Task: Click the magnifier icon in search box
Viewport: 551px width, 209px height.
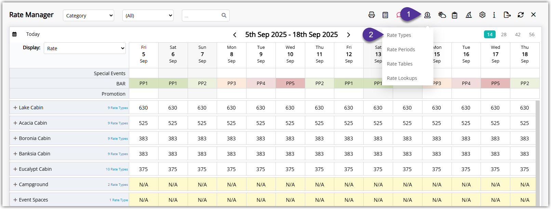Action: (x=224, y=15)
